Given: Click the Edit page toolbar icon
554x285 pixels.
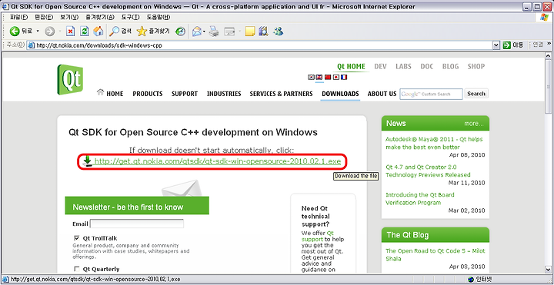Looking at the screenshot, I should [230, 31].
